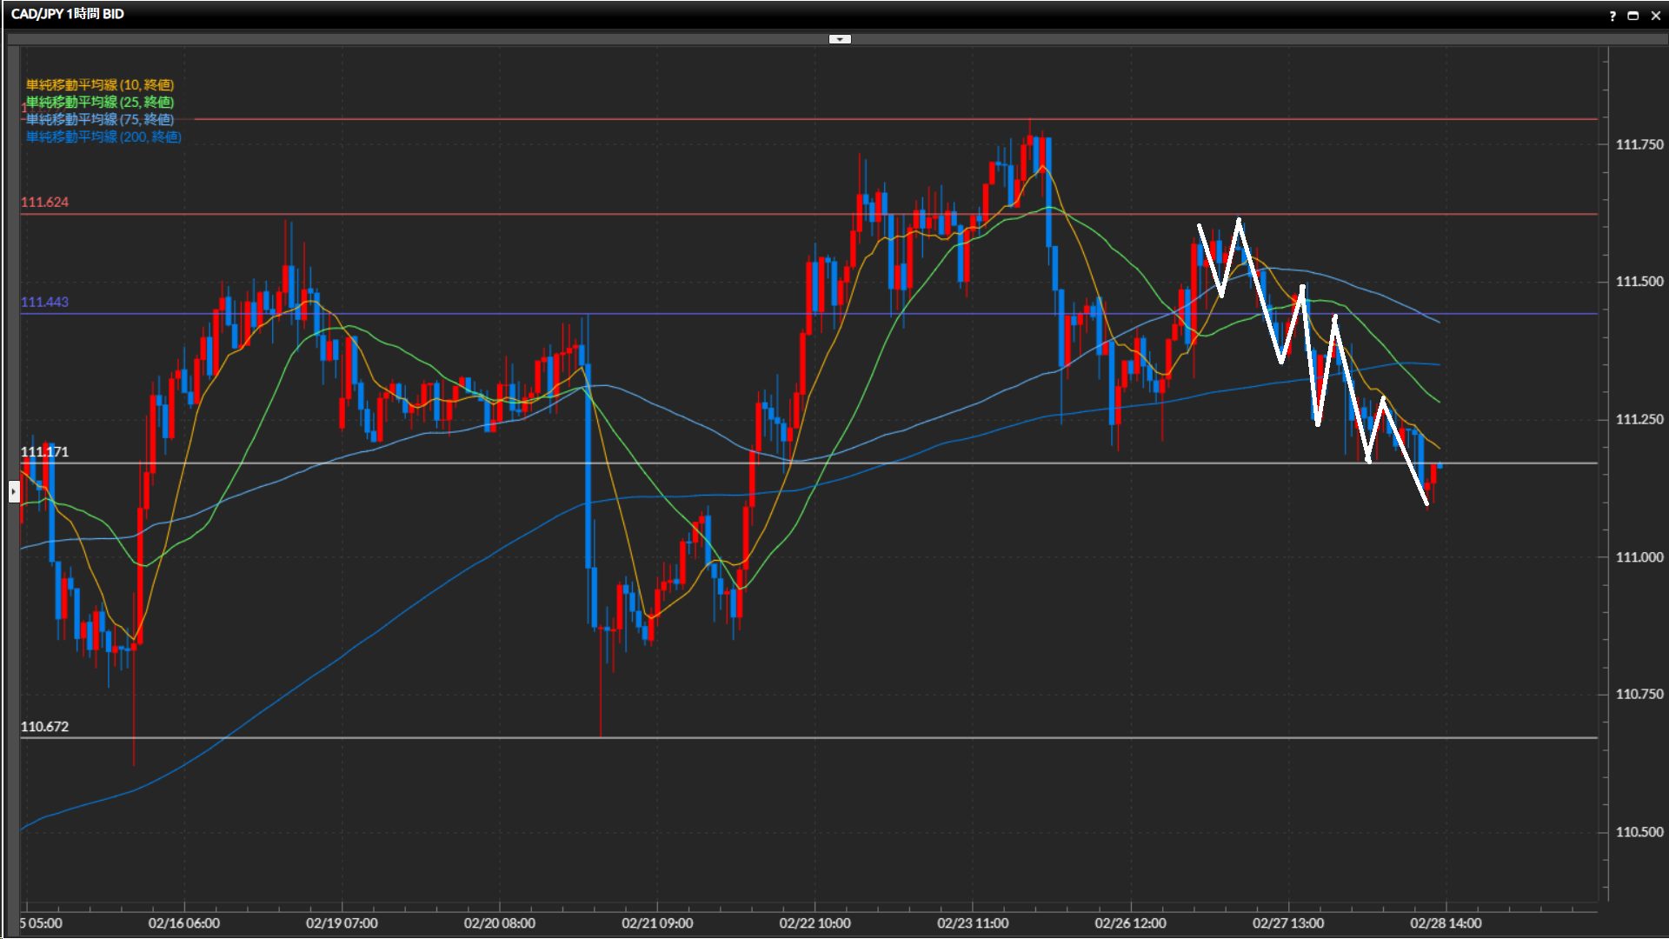Expand the hidden toolbar arrow at top center
This screenshot has width=1669, height=939.
point(840,39)
